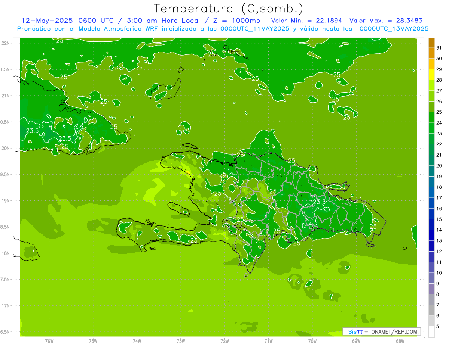Click the SisTT - ONAMET/REP.DOM. logo box
This screenshot has width=449, height=346.
[381, 331]
